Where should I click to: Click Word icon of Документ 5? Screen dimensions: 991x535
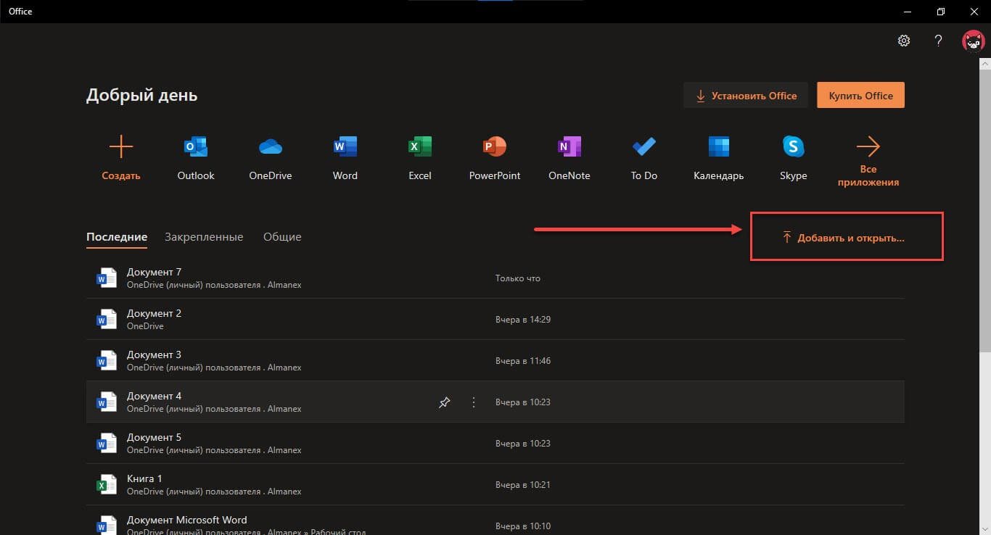[x=107, y=444]
